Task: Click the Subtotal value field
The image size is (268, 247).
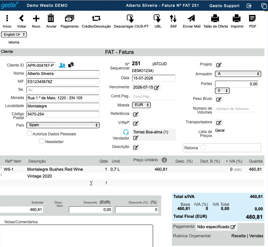Action: (x=22, y=210)
